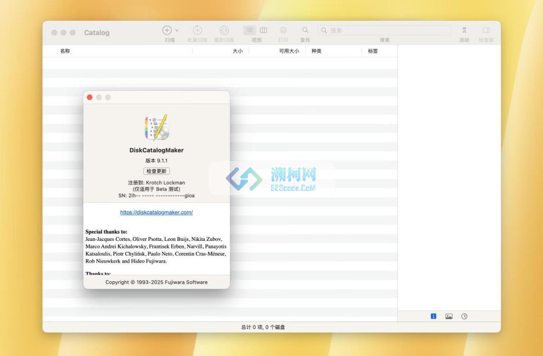Click the Copyright 1993-2025 Fujiwara Software text

point(157,282)
